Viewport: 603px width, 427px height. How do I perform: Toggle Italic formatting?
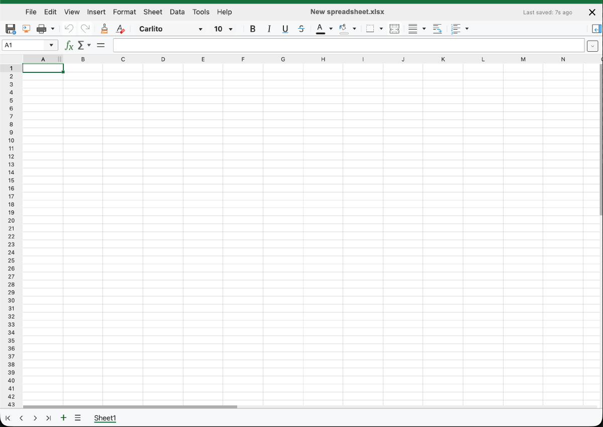[x=269, y=29]
